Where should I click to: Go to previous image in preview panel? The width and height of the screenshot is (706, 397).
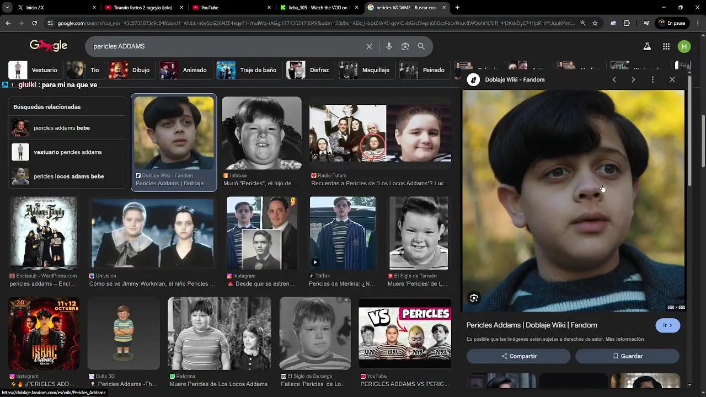tap(614, 79)
